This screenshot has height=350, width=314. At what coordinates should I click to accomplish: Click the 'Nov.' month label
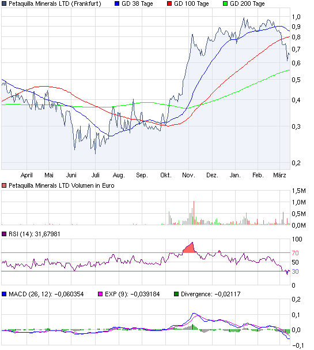click(188, 175)
